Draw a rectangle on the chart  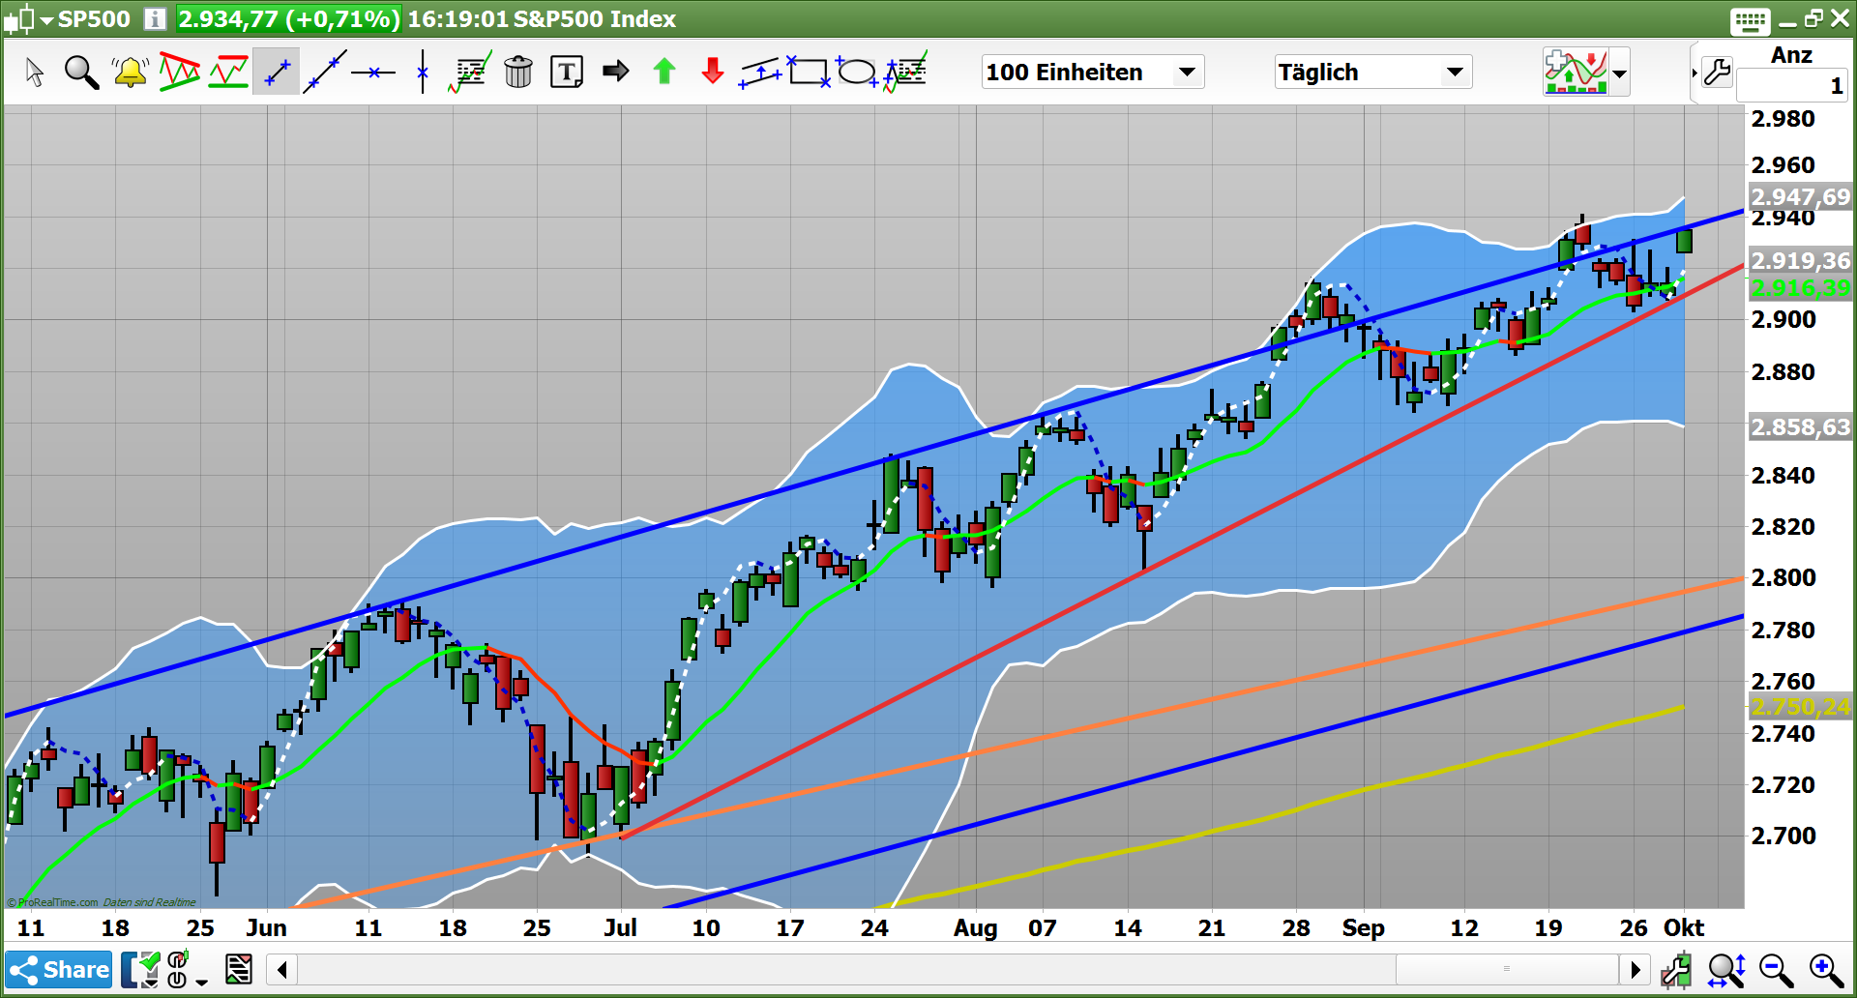(x=809, y=72)
